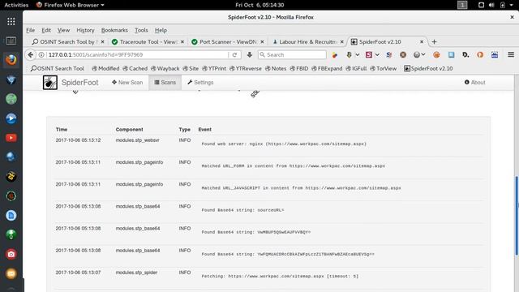The height and width of the screenshot is (292, 519).
Task: Open the red YouTube-style dock app
Action: tap(11, 138)
